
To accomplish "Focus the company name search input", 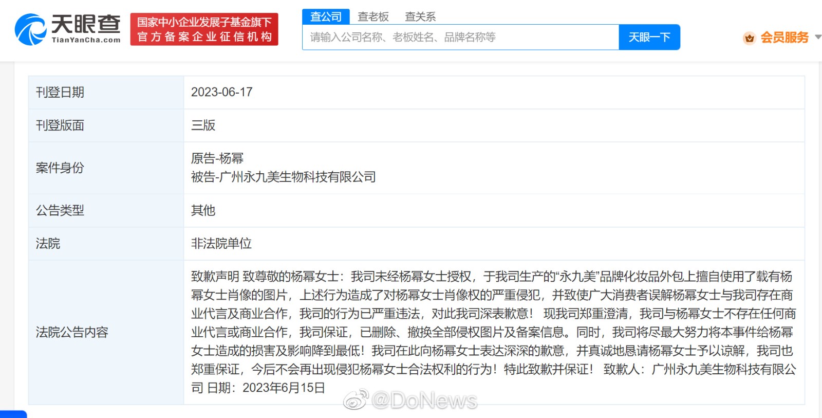I will [460, 37].
